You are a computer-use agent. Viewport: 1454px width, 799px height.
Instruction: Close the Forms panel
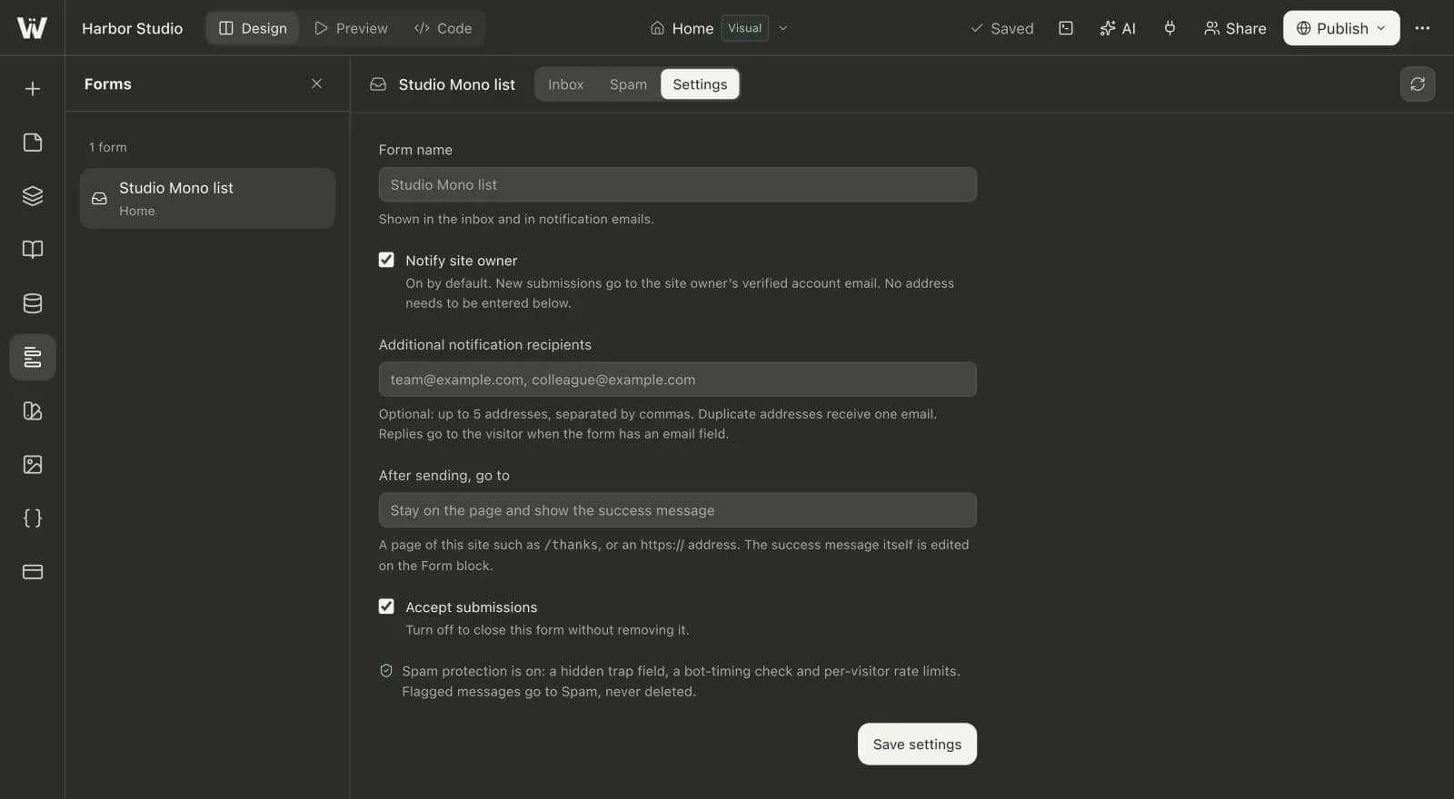pyautogui.click(x=317, y=84)
